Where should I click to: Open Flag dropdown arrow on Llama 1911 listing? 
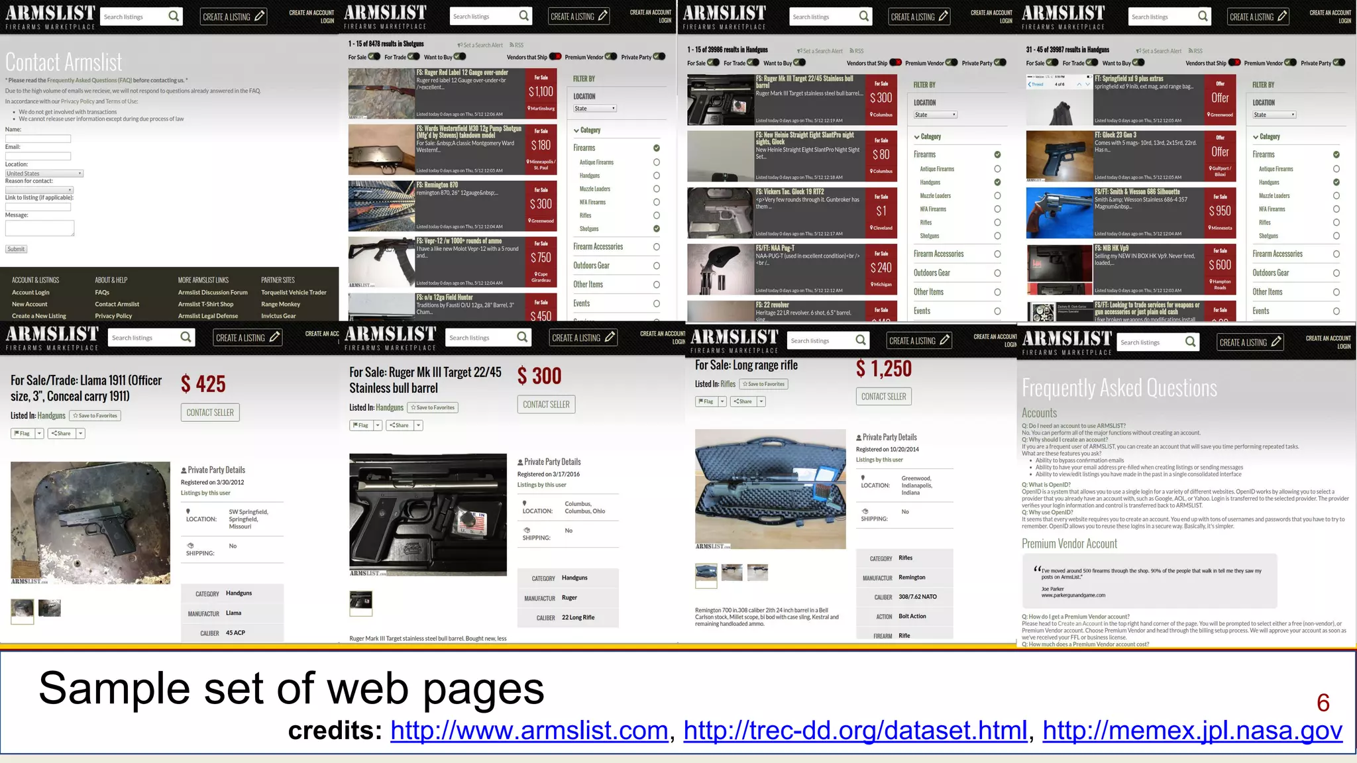[39, 433]
